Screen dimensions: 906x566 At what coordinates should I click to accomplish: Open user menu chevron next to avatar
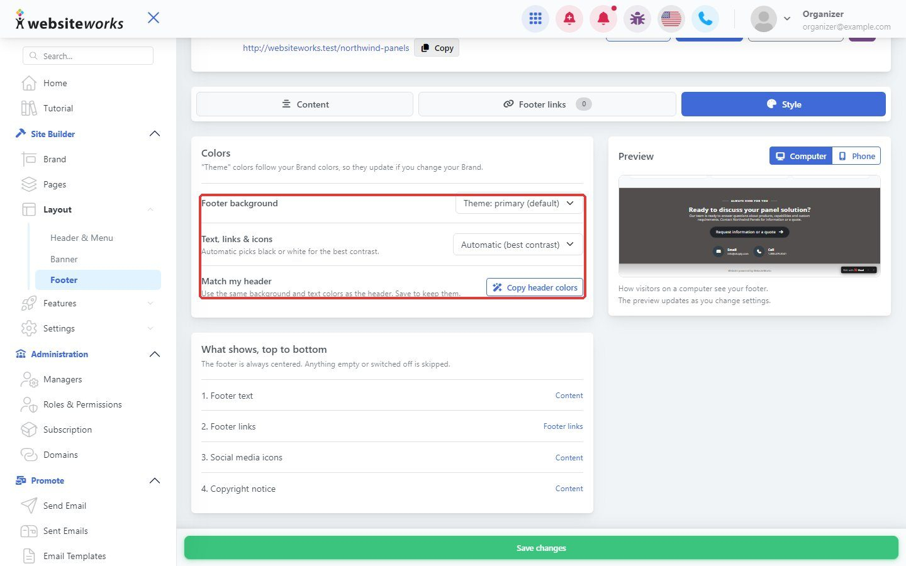pyautogui.click(x=787, y=19)
